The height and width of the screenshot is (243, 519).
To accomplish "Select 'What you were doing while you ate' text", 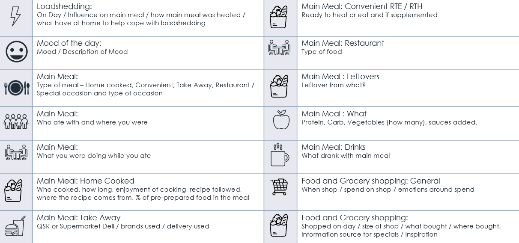I will (94, 156).
